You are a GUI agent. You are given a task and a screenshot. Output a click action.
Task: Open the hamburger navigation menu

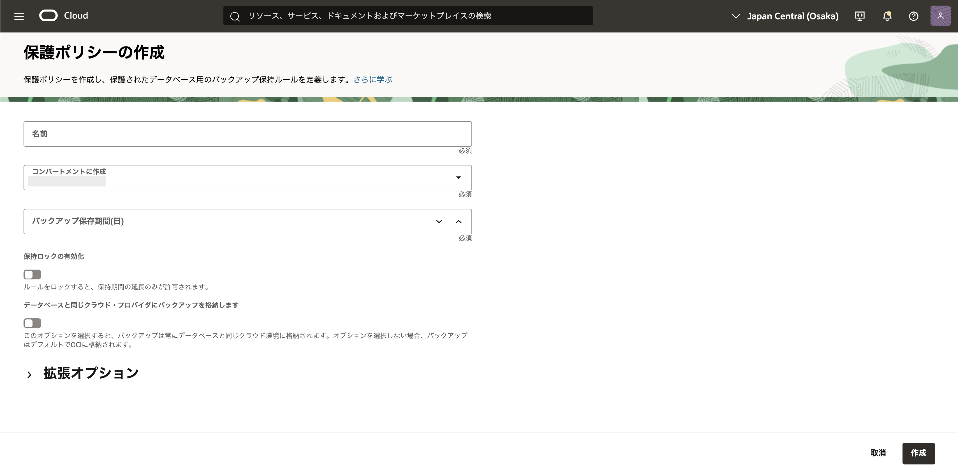tap(19, 16)
